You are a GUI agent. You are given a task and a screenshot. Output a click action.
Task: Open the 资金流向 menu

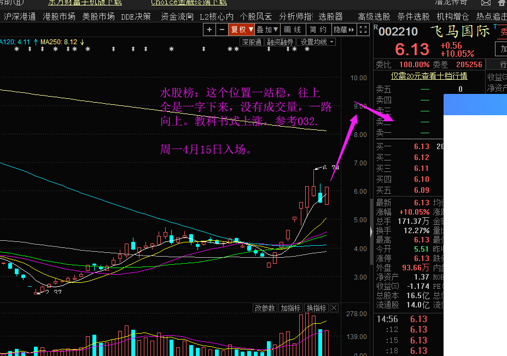[177, 17]
